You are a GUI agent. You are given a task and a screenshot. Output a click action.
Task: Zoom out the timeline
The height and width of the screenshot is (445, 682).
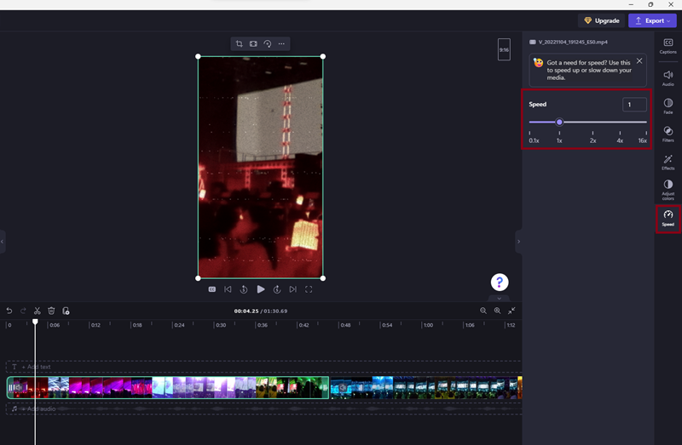click(x=483, y=311)
